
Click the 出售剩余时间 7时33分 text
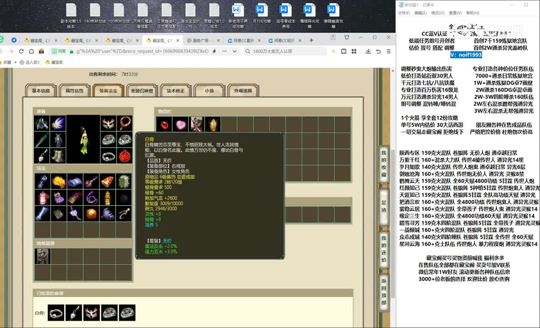click(x=114, y=74)
